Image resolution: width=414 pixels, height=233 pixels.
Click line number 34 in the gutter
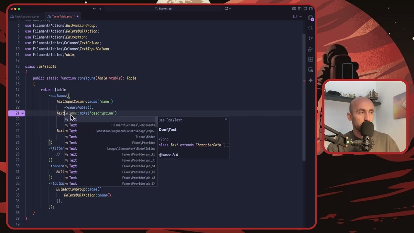pos(17,189)
